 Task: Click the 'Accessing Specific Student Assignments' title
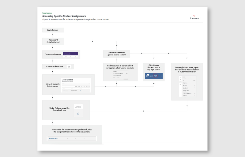click(x=64, y=16)
